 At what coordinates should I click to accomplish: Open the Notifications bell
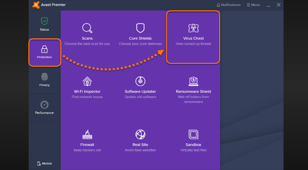229,5
